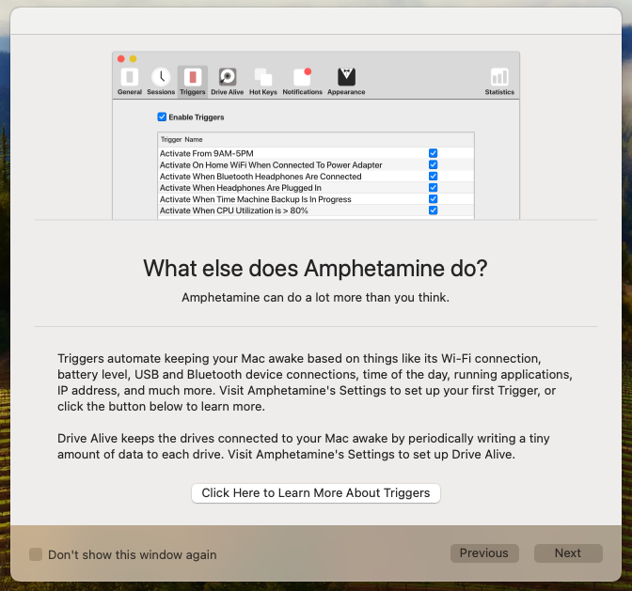This screenshot has height=591, width=632.
Task: Select Activate When CPU Utilization row
Action: pyautogui.click(x=316, y=210)
